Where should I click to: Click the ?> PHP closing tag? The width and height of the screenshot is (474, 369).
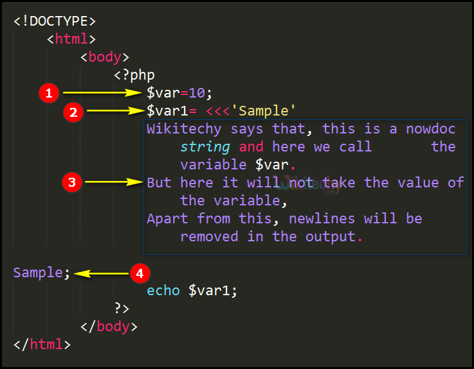pos(122,309)
